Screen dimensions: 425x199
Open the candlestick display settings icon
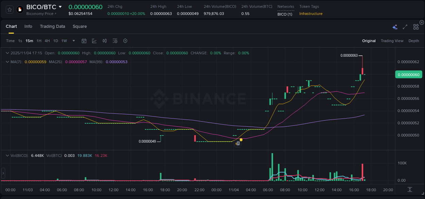point(104,41)
